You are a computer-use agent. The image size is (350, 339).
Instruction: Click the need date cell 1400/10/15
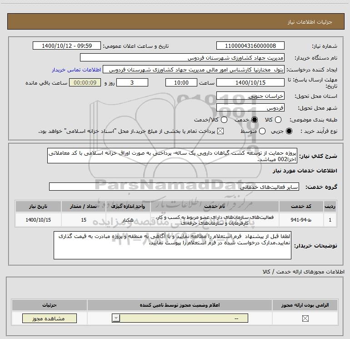point(38,220)
